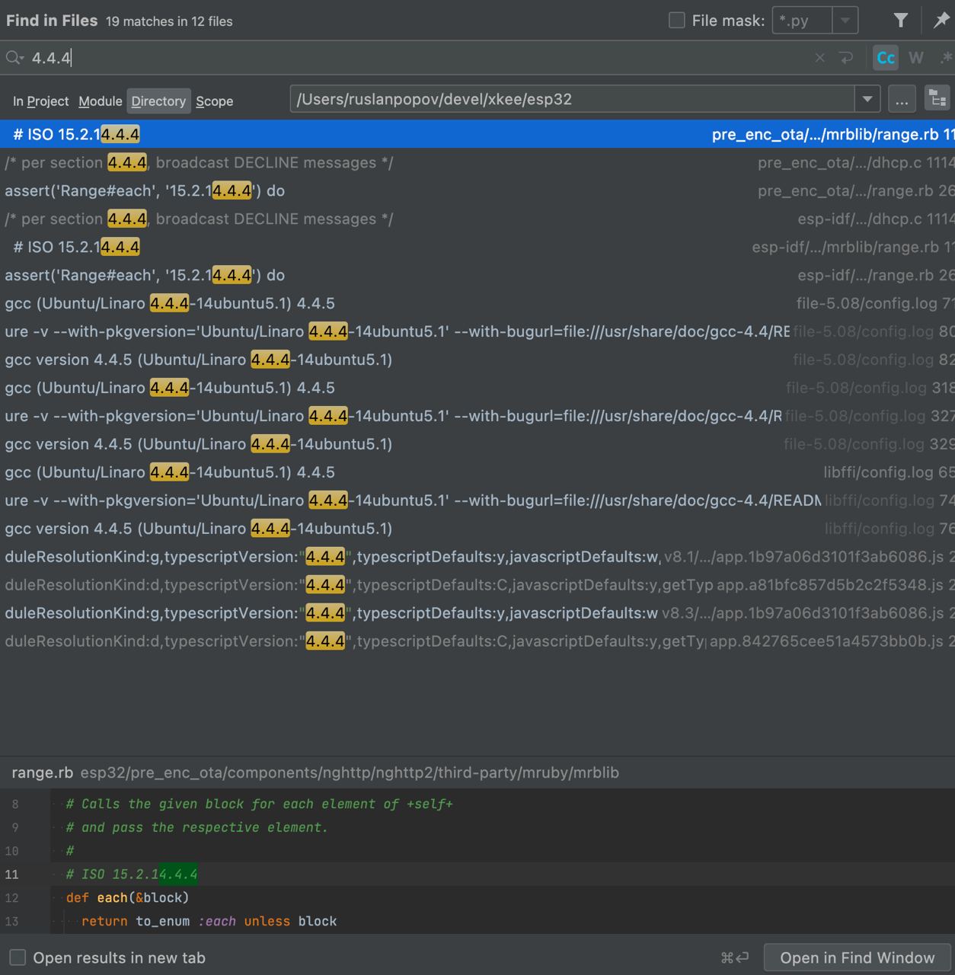
Task: Expand the directory path dropdown
Action: coord(867,99)
